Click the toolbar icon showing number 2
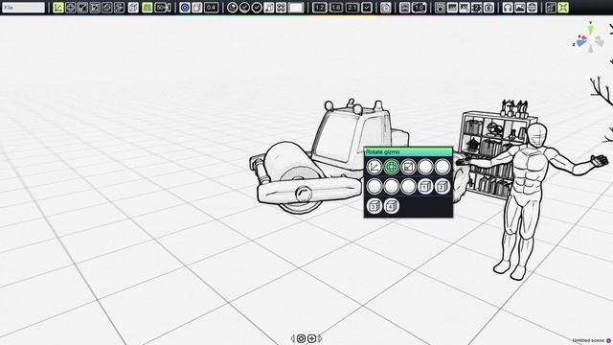This screenshot has height=345, width=613. (477, 8)
